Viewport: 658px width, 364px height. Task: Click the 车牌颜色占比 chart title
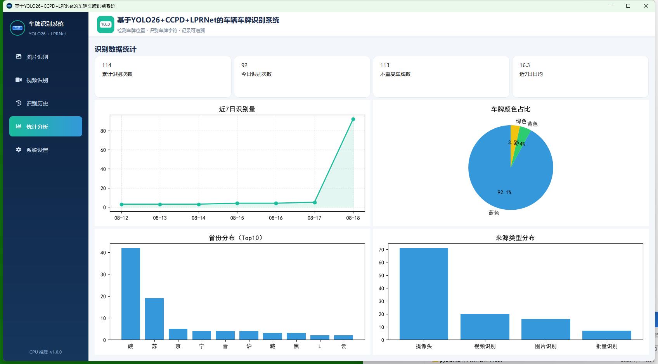[511, 109]
